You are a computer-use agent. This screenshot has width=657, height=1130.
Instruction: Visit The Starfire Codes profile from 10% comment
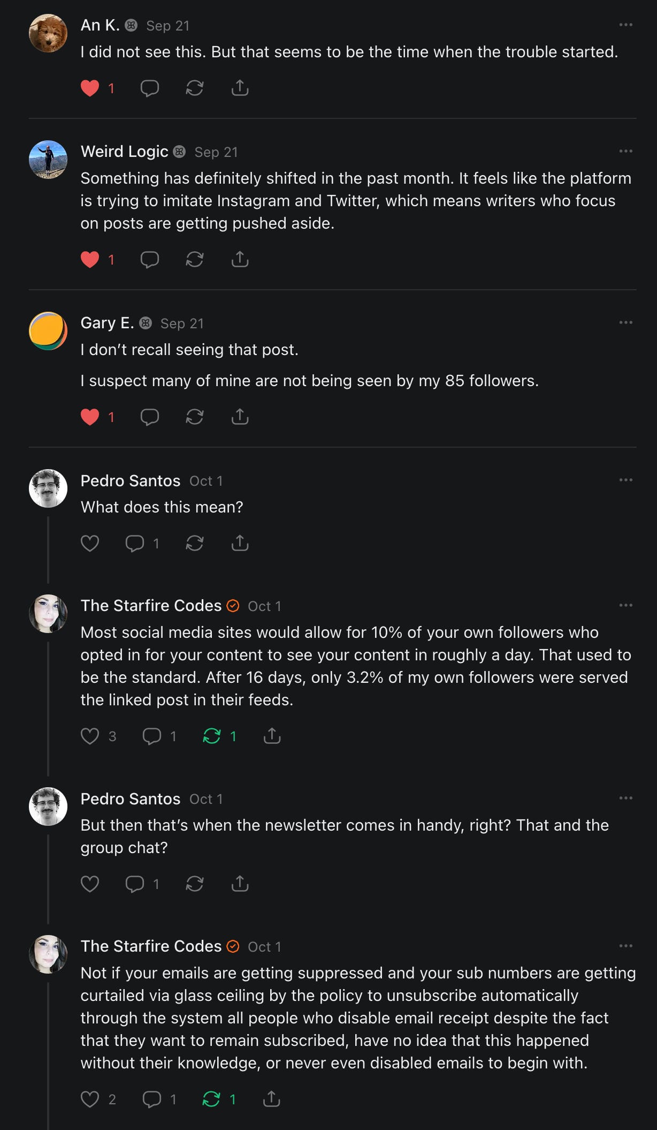coord(151,606)
